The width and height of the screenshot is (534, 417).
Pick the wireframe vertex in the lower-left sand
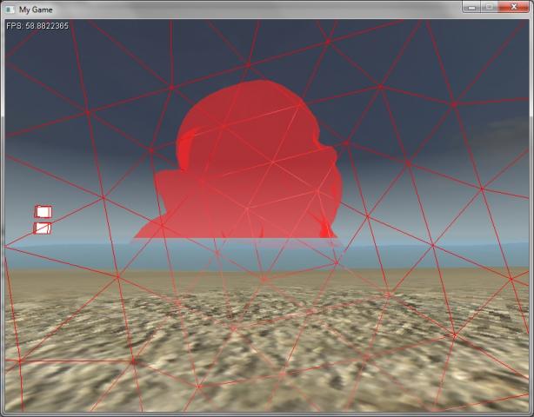point(132,360)
